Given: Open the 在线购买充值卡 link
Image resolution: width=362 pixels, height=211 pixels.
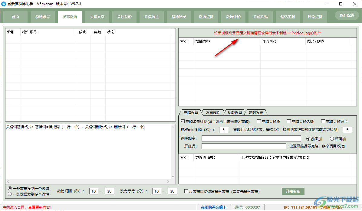Looking at the screenshot, I should click(214, 207).
